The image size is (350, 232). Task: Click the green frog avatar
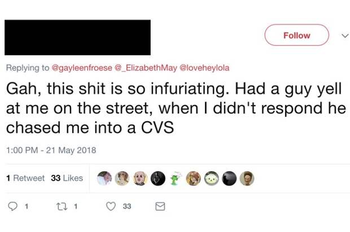pos(177,178)
